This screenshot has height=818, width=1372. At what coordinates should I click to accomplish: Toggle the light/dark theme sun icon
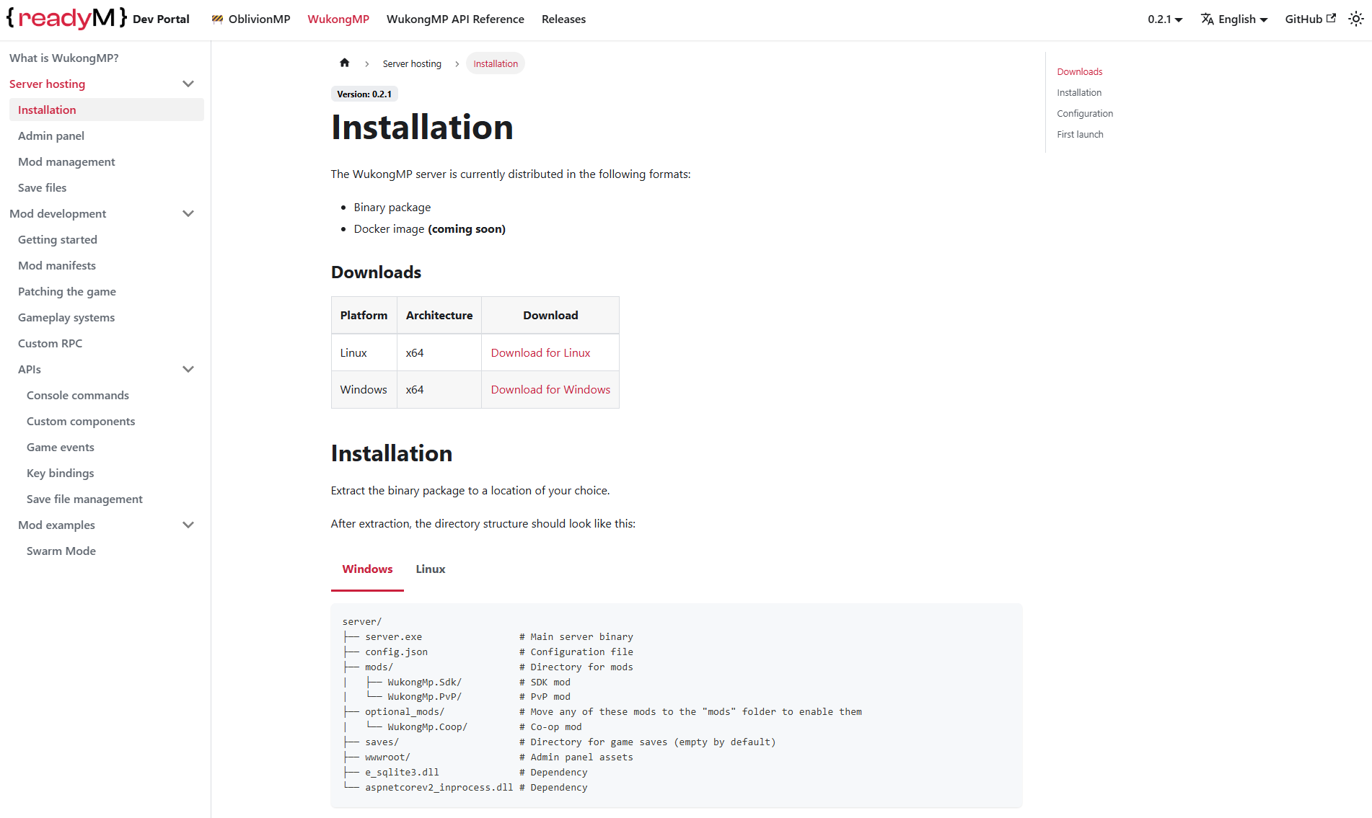point(1356,19)
